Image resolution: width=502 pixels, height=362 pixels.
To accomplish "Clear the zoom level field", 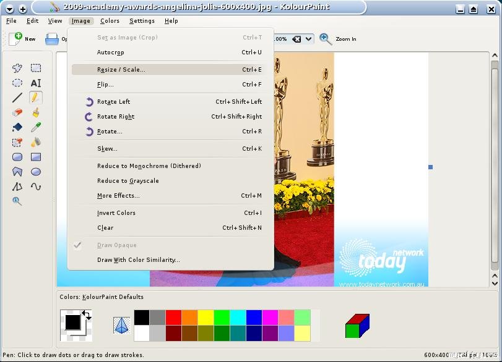I will pyautogui.click(x=296, y=39).
